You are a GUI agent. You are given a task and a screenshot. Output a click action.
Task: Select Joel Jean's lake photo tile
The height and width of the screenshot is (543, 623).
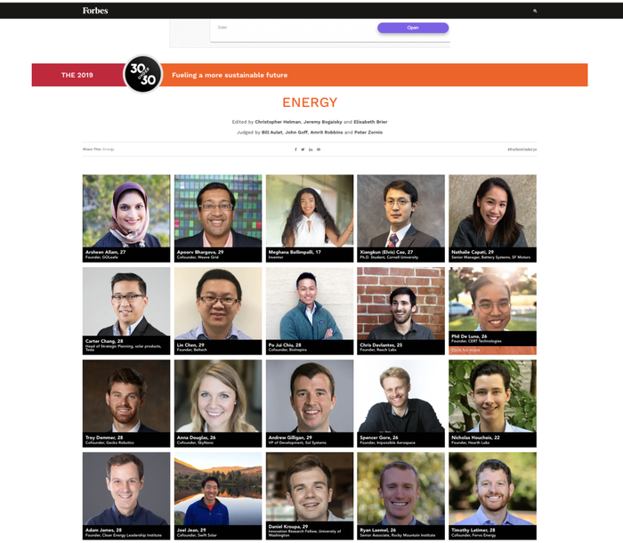pos(218,489)
